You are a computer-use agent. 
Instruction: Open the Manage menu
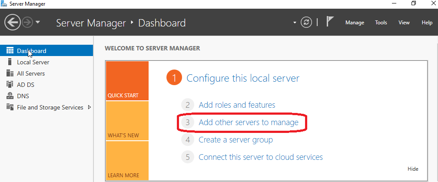tap(355, 23)
